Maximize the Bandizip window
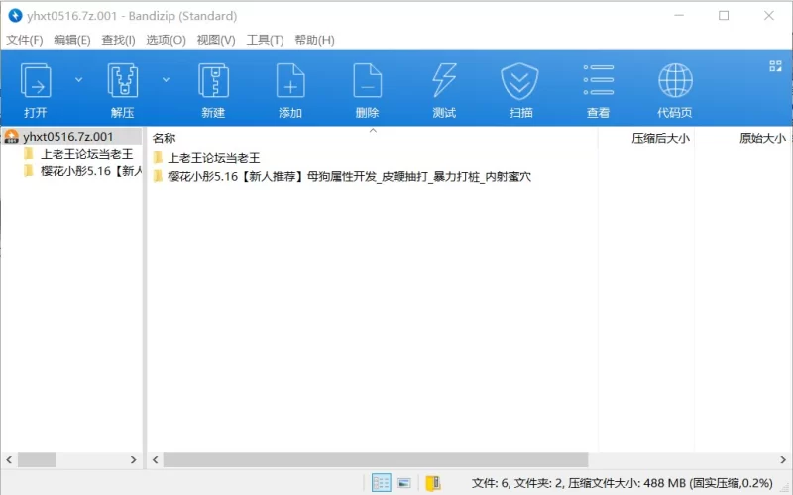 [x=724, y=16]
